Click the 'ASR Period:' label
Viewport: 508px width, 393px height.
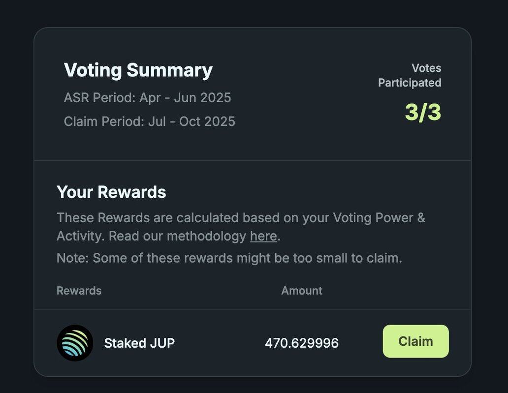(99, 97)
